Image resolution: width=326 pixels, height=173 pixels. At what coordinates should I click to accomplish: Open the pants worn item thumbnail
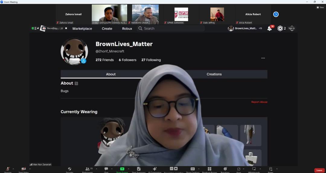[x=251, y=135]
